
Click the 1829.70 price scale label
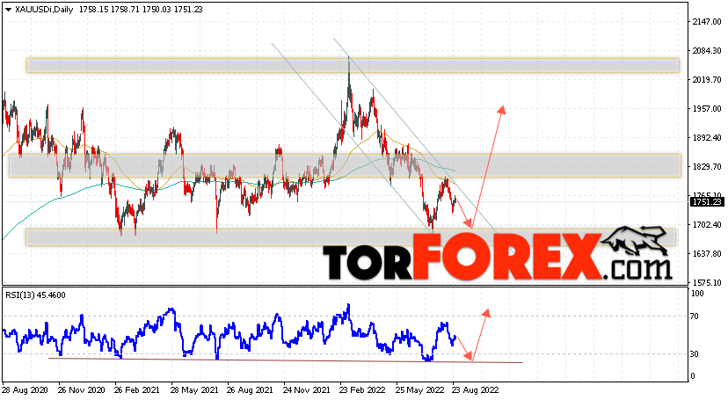tap(708, 166)
